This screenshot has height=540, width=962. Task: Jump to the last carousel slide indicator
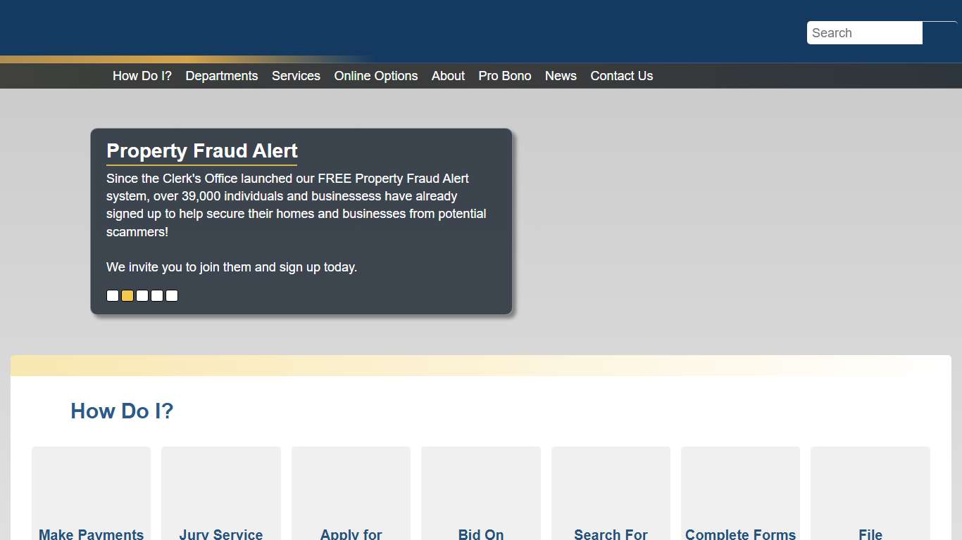[172, 296]
